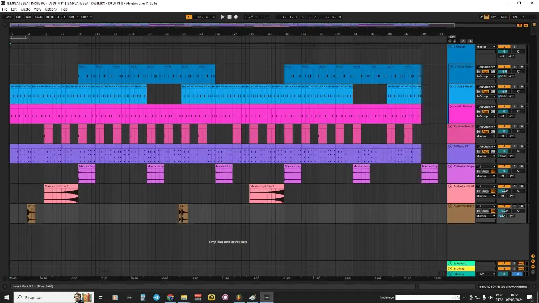
Task: Open 1 Group output Master dropdown
Action: (486, 47)
